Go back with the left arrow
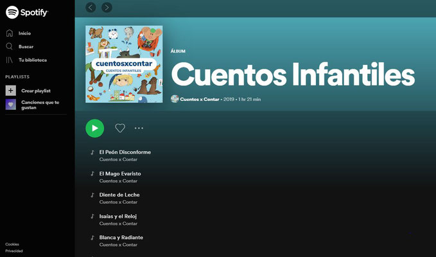This screenshot has height=257, width=436. 91,7
